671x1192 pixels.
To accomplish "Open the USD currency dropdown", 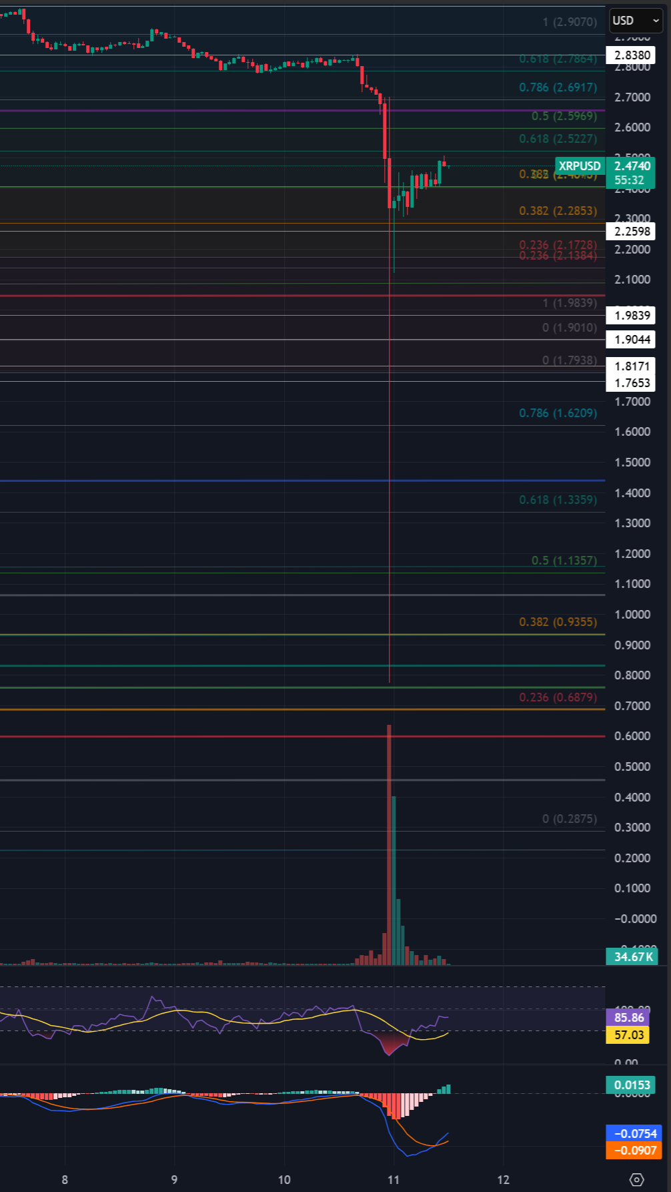I will tap(636, 21).
